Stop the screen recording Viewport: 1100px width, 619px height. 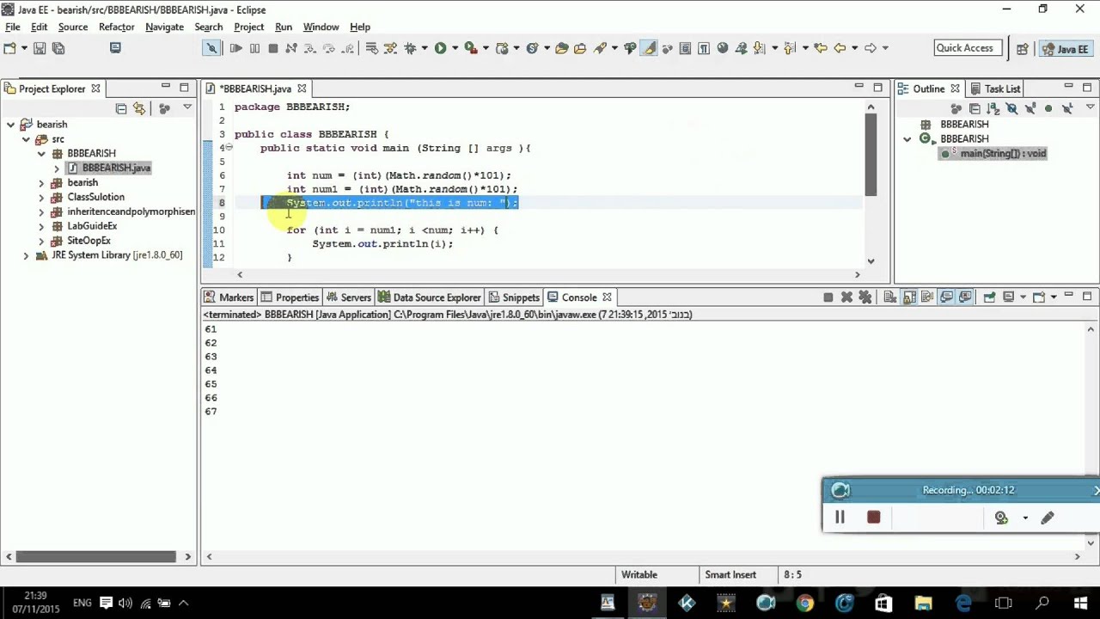pyautogui.click(x=873, y=518)
